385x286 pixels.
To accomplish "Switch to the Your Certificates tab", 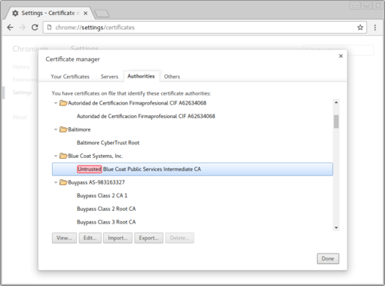I will [70, 77].
